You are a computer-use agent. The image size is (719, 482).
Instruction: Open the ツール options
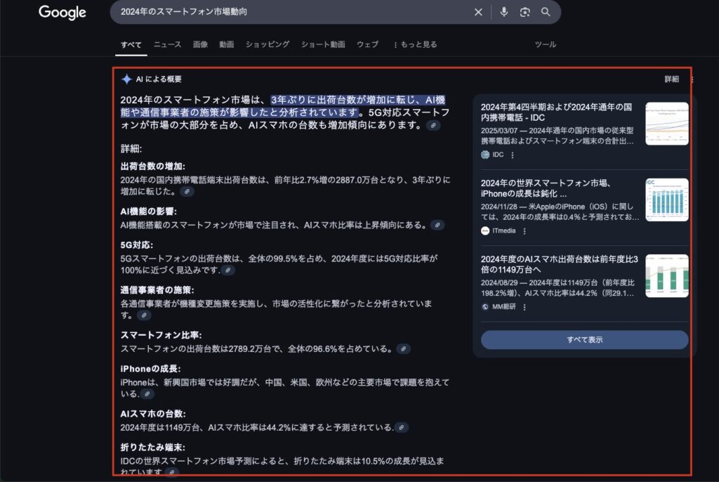[546, 44]
